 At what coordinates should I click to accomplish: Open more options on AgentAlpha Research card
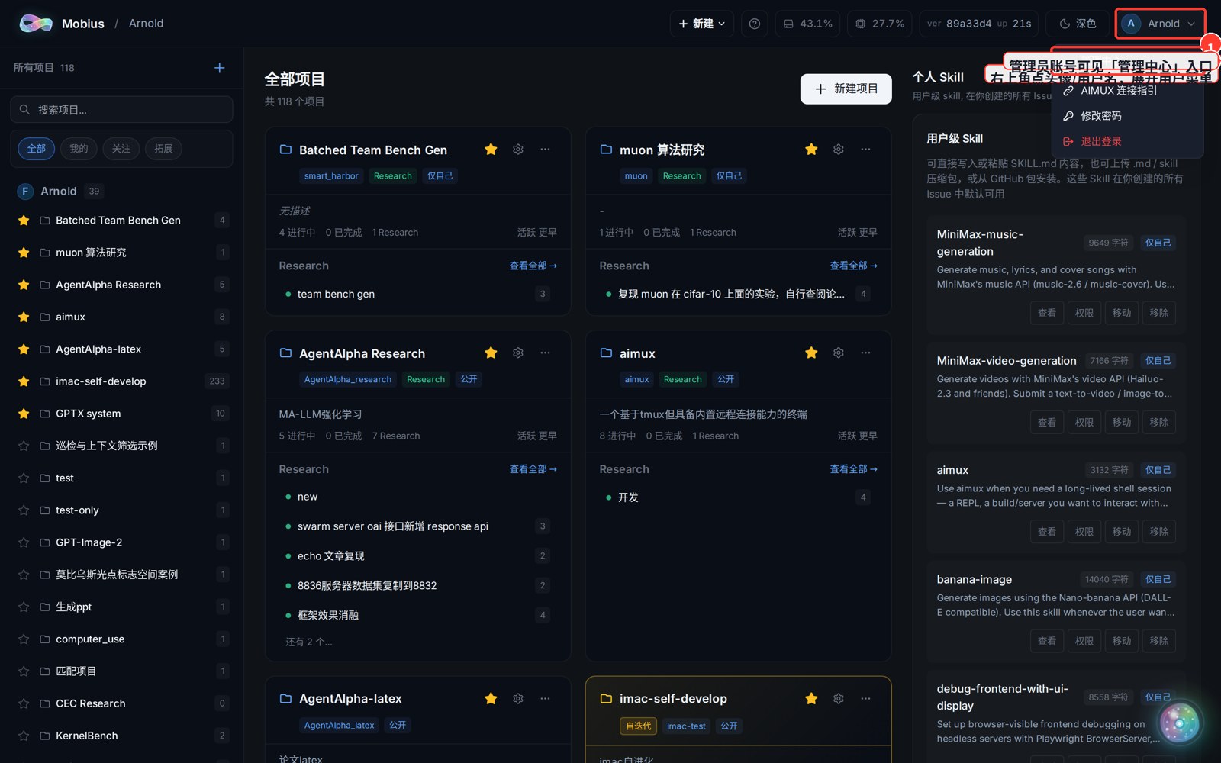coord(545,353)
